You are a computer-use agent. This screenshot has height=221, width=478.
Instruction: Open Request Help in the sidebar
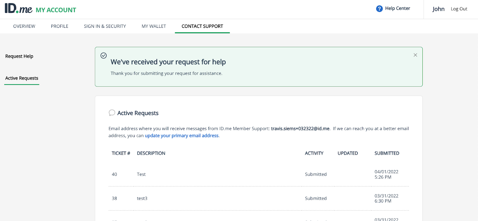(x=19, y=56)
